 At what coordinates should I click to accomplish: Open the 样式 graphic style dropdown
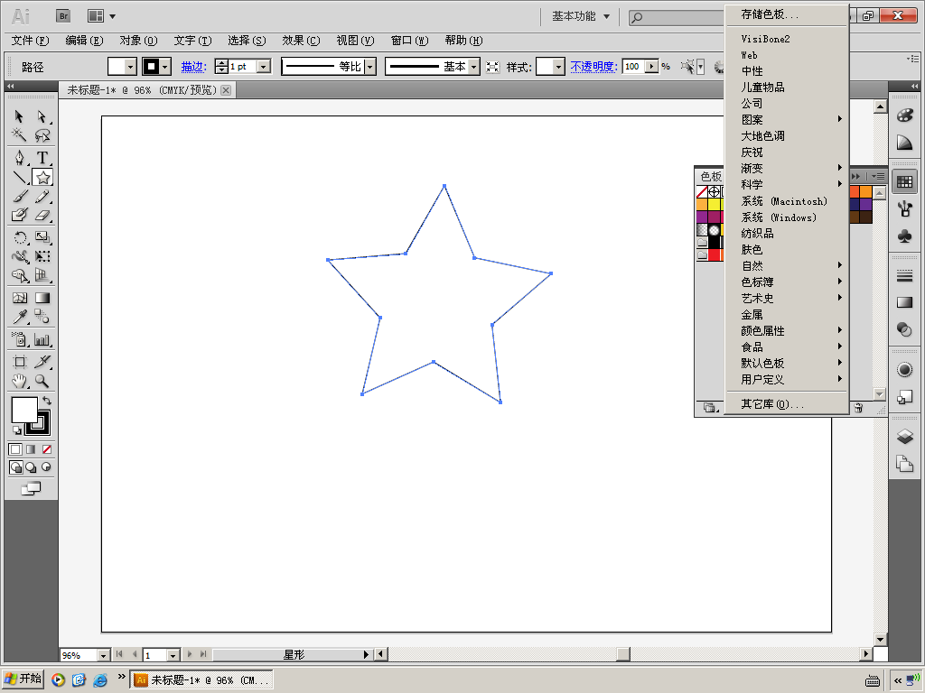tap(558, 67)
